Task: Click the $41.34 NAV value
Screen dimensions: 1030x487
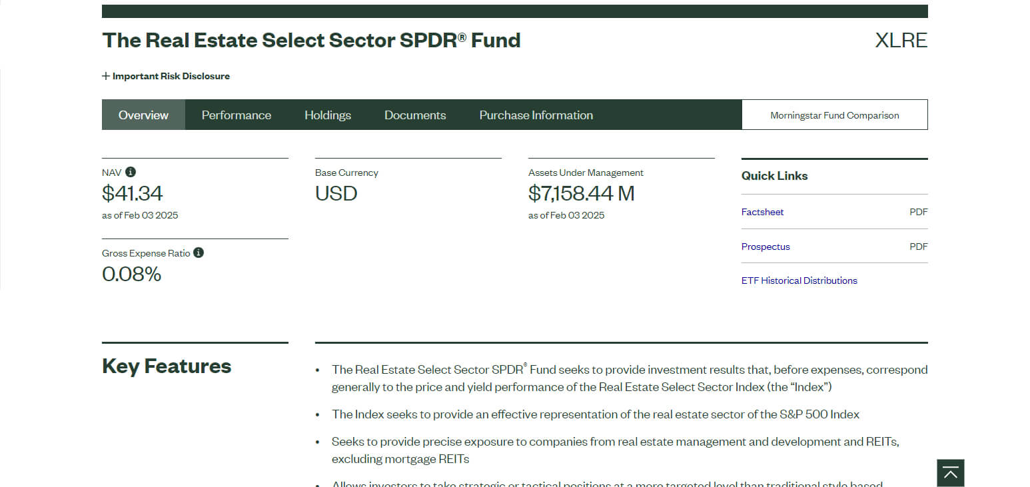Action: pos(132,193)
